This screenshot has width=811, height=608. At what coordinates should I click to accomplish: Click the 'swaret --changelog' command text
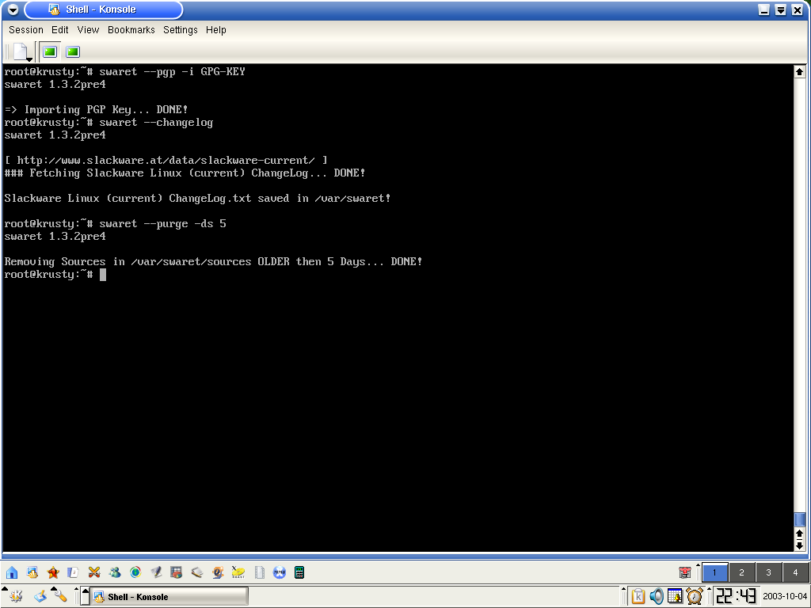156,123
